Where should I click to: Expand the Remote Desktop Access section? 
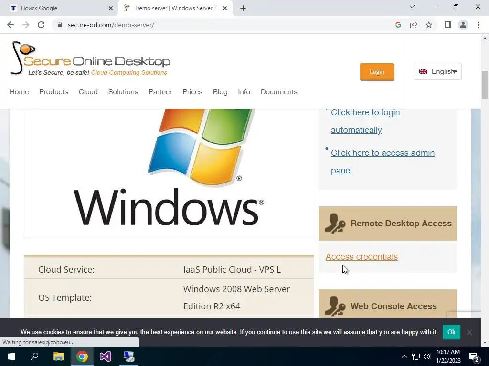(388, 224)
